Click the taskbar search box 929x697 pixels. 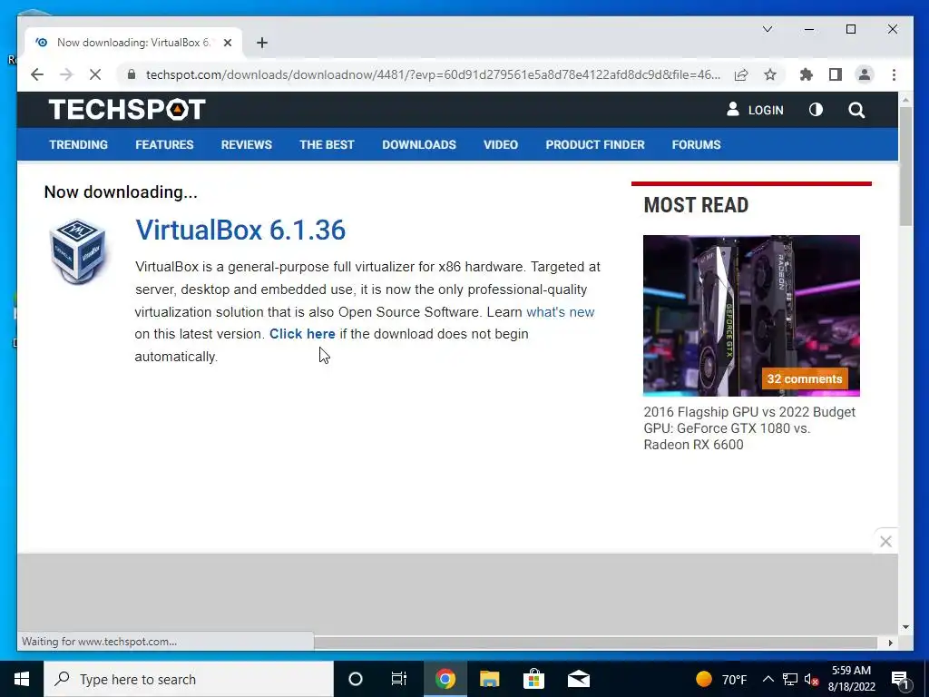189,679
